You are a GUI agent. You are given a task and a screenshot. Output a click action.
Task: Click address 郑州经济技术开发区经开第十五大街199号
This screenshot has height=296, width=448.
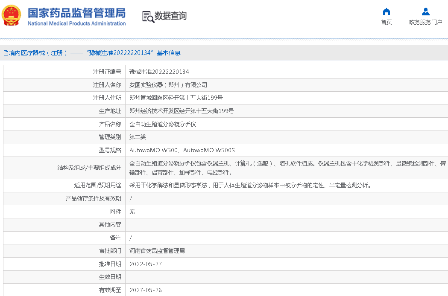(x=182, y=111)
